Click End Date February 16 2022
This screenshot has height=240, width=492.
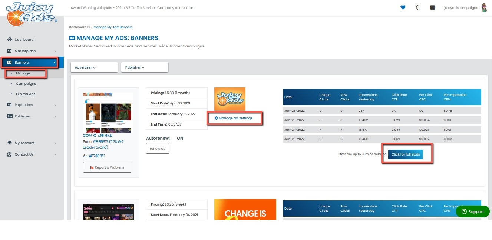(x=177, y=114)
